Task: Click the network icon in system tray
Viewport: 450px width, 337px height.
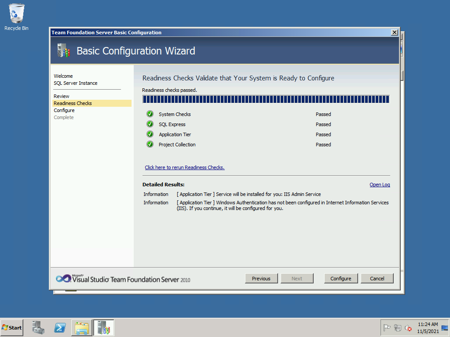Action: coord(398,328)
